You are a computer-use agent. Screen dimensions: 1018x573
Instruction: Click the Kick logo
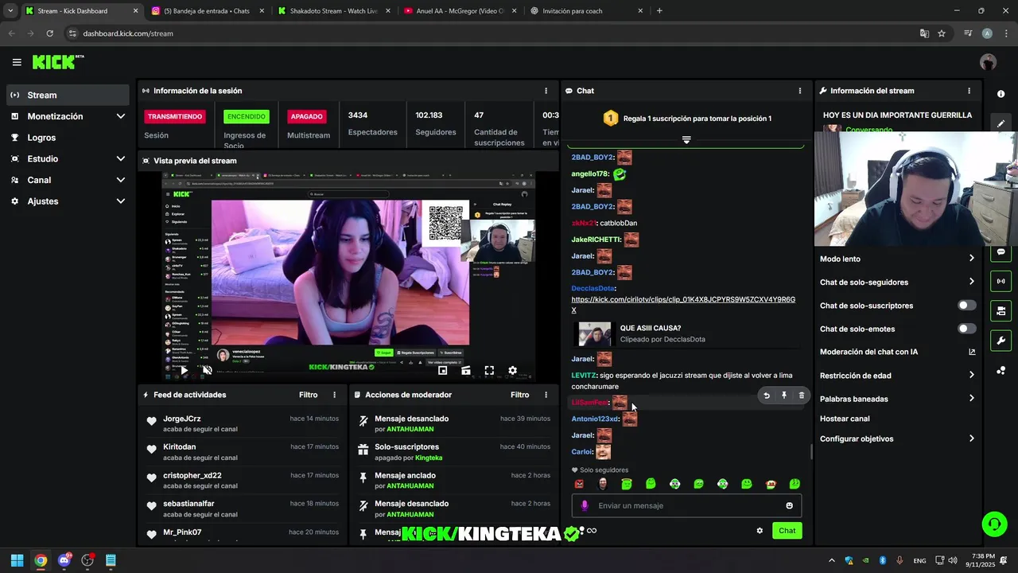point(58,62)
